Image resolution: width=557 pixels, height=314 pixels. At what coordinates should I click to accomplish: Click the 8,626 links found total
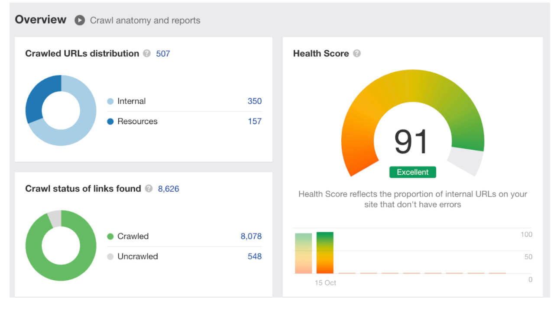click(168, 189)
